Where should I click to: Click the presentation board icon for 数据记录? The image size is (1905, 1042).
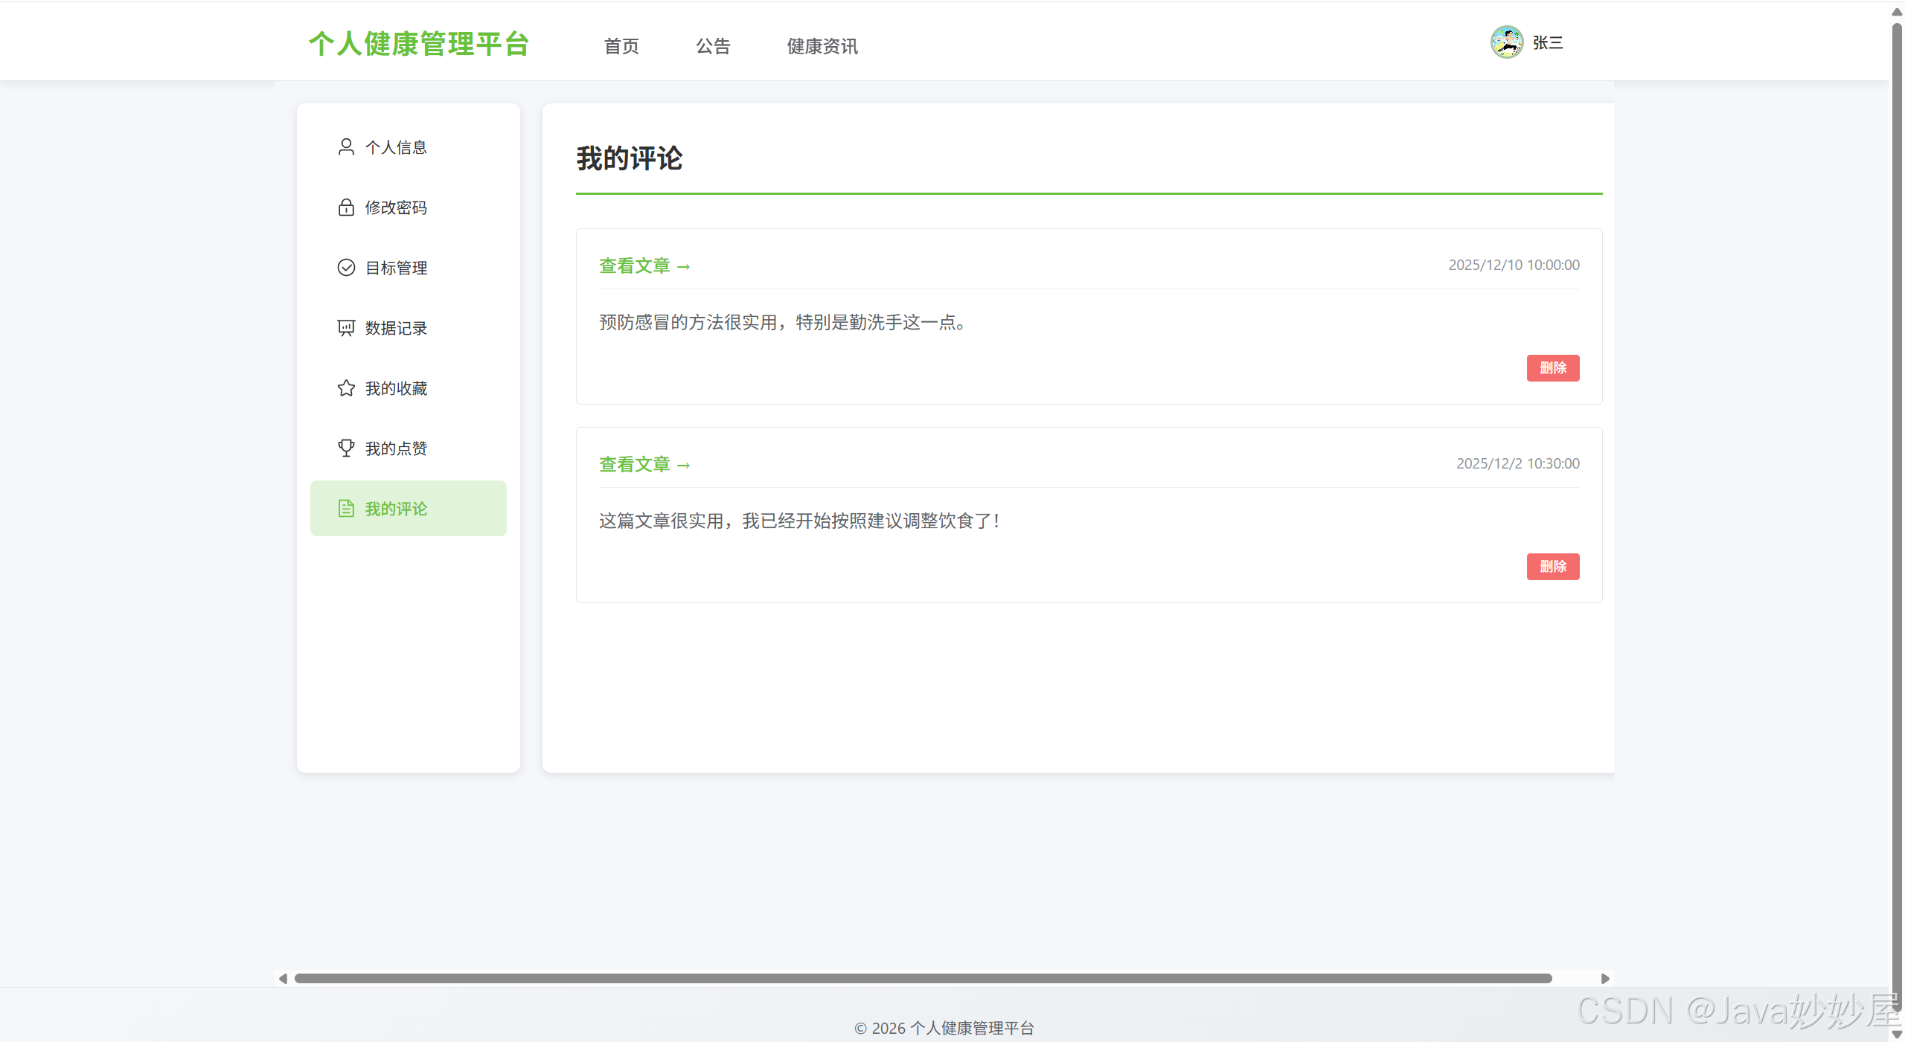tap(346, 327)
